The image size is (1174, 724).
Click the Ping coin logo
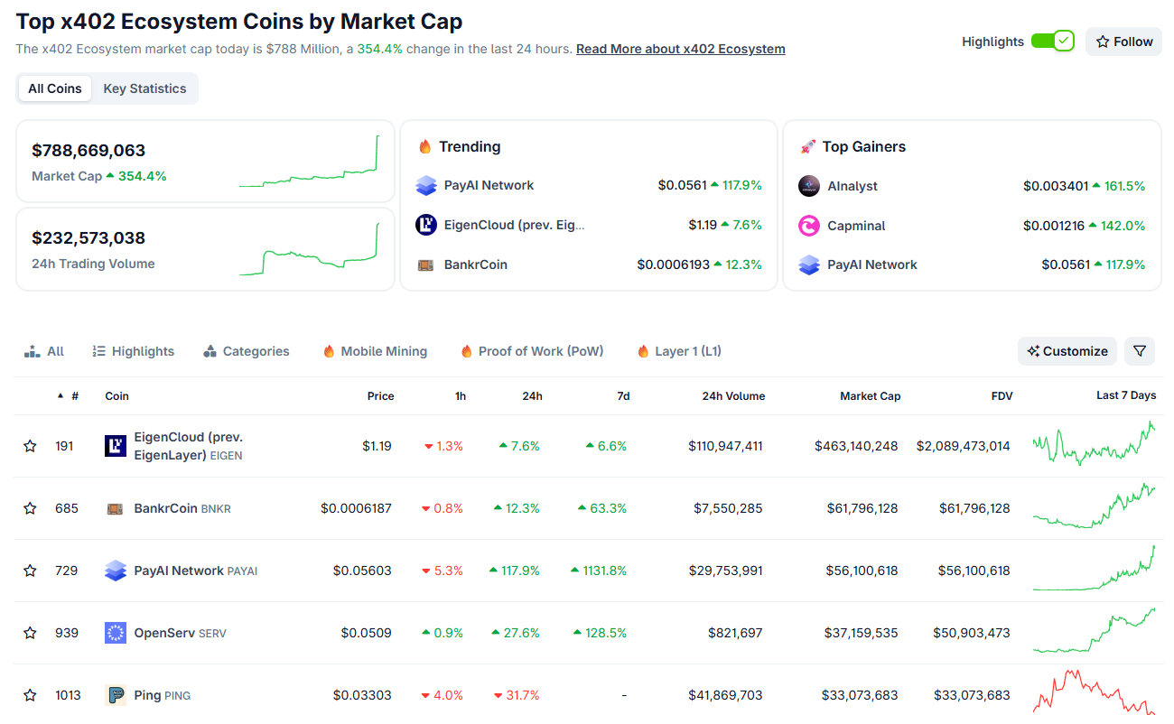115,695
